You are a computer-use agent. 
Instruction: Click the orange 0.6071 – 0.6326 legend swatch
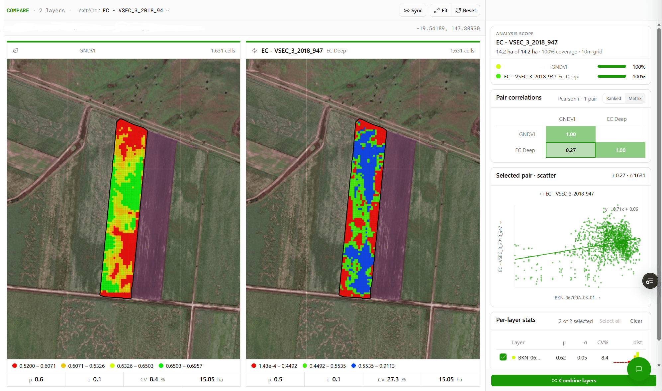pyautogui.click(x=63, y=366)
